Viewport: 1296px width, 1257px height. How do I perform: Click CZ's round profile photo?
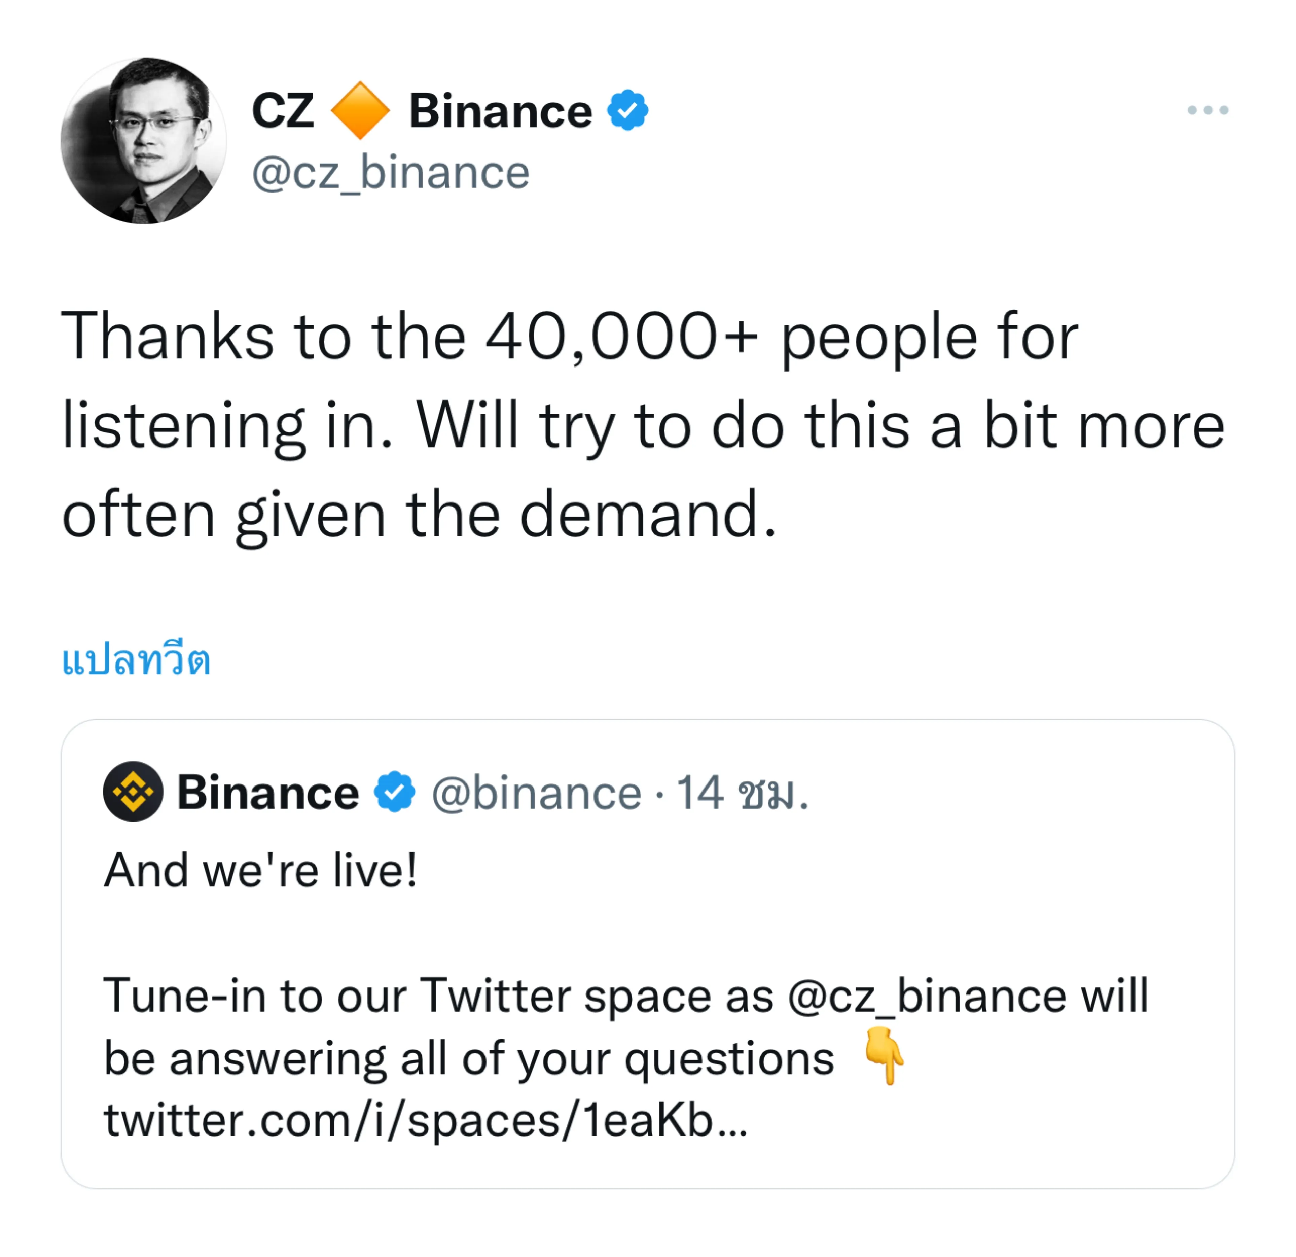tap(143, 141)
